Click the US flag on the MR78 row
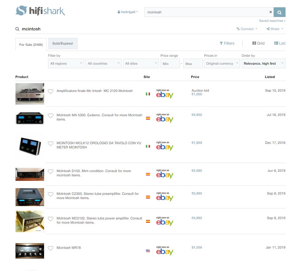This screenshot has width=291, height=271. (148, 251)
